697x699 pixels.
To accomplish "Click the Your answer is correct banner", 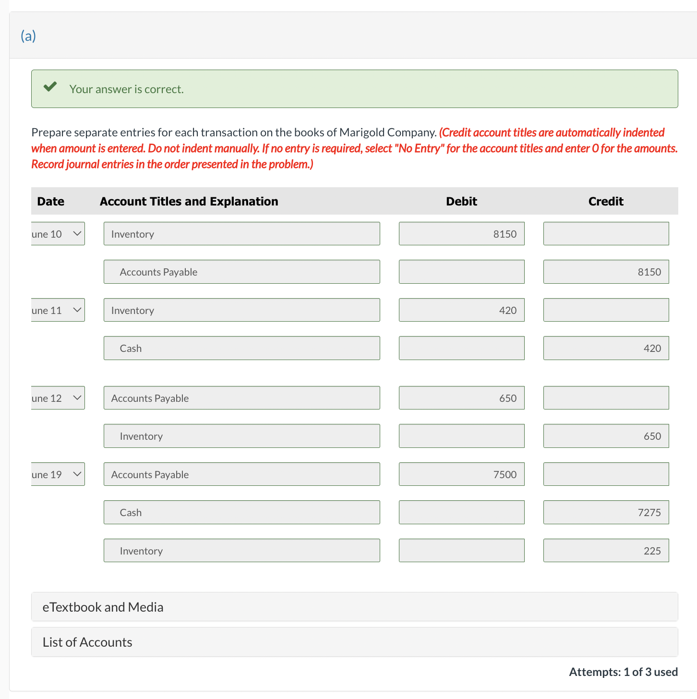I will pyautogui.click(x=354, y=89).
